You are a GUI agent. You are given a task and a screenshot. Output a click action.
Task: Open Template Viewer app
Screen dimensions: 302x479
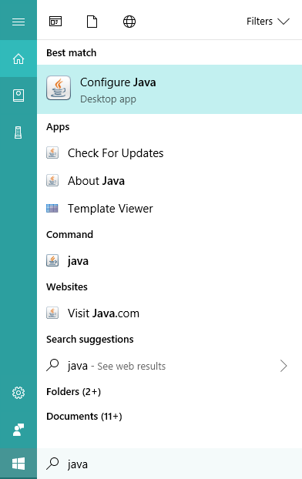(169, 209)
